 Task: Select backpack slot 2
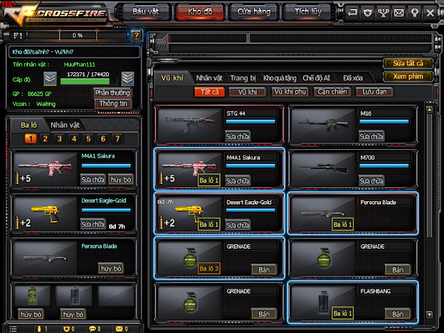coord(45,139)
